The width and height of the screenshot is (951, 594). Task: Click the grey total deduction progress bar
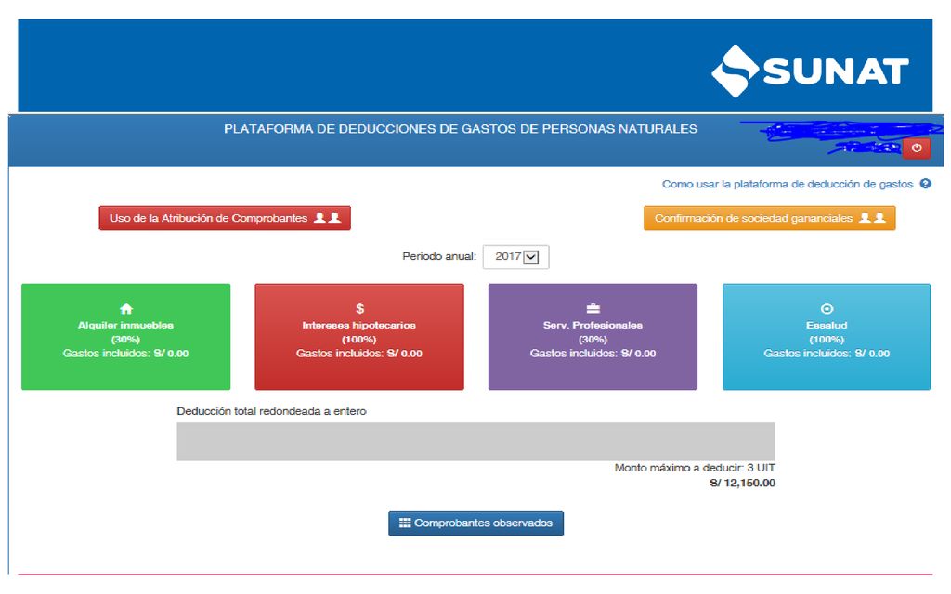[475, 441]
